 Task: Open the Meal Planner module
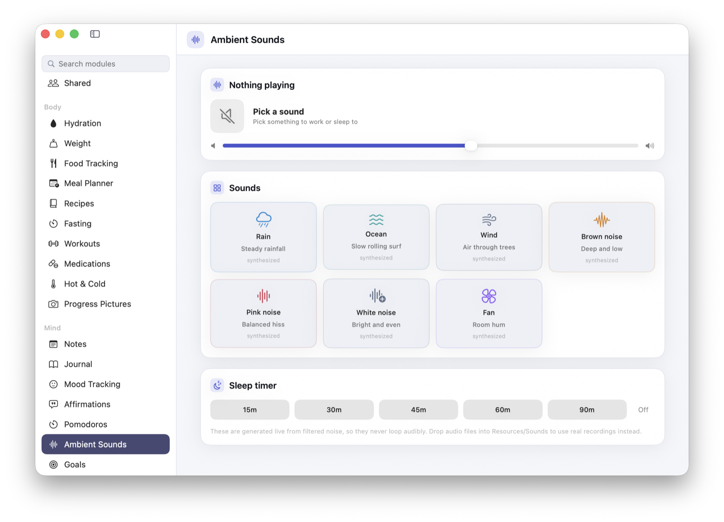(x=105, y=183)
